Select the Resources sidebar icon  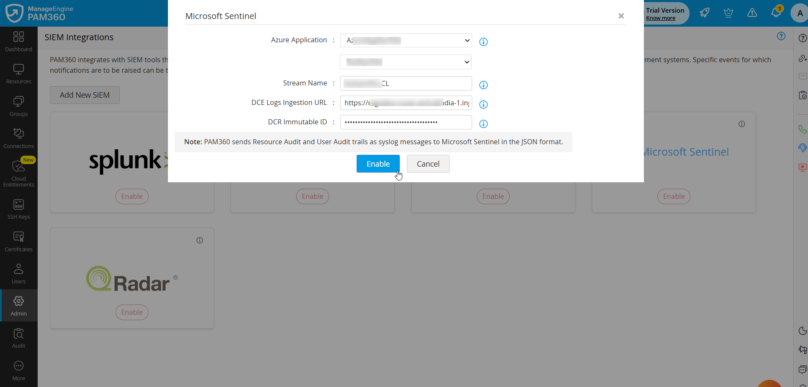pyautogui.click(x=19, y=73)
